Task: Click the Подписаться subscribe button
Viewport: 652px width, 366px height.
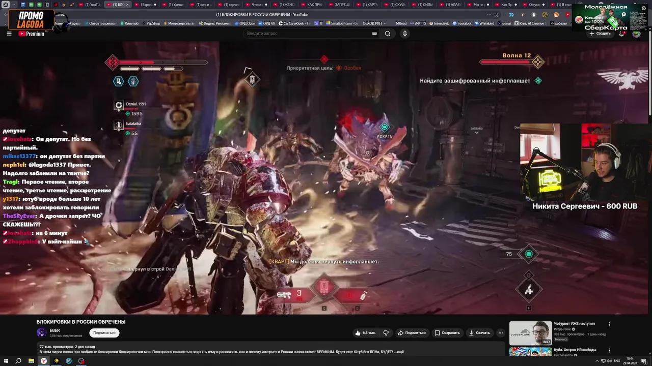Action: coord(104,333)
